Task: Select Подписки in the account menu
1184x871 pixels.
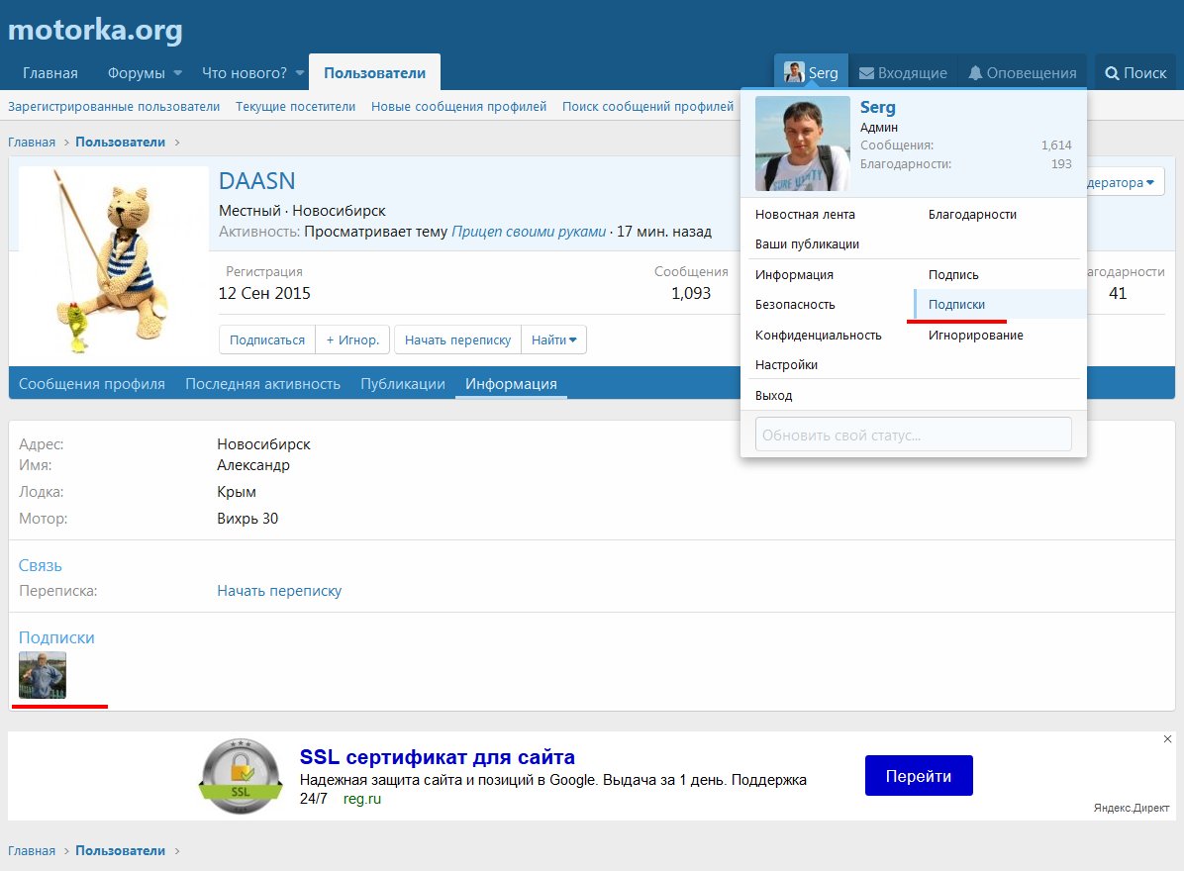Action: [956, 305]
